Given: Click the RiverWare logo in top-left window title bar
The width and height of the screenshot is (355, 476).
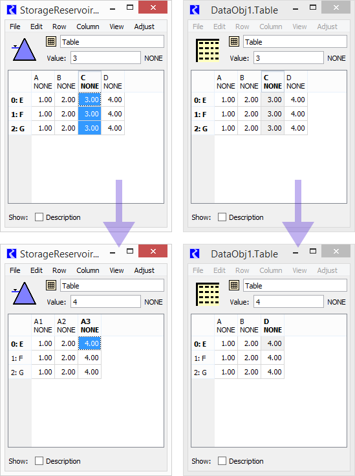Looking at the screenshot, I should point(12,10).
